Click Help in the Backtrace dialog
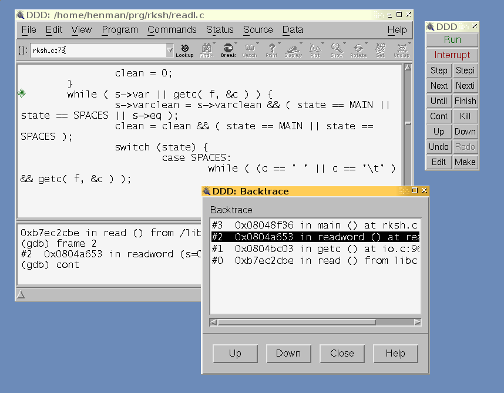The height and width of the screenshot is (393, 504). 395,354
